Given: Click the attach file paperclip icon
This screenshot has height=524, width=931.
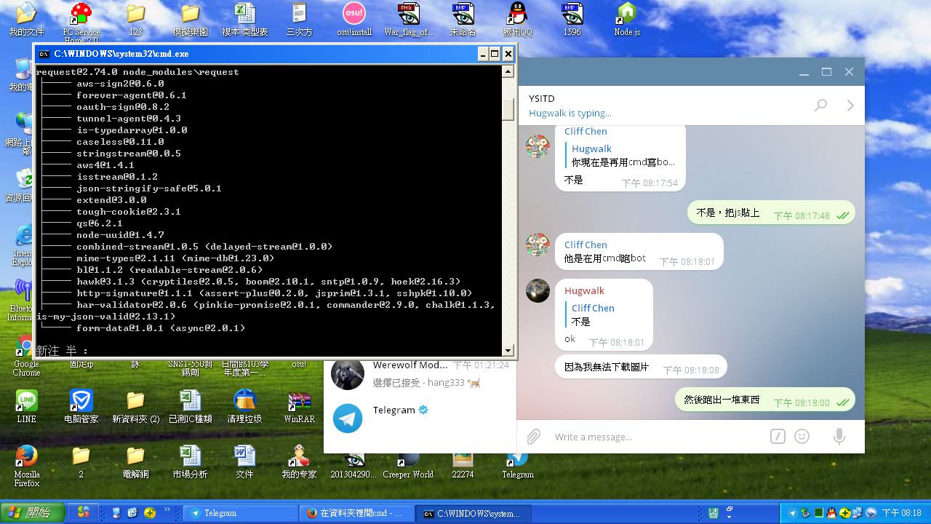Looking at the screenshot, I should pyautogui.click(x=533, y=437).
